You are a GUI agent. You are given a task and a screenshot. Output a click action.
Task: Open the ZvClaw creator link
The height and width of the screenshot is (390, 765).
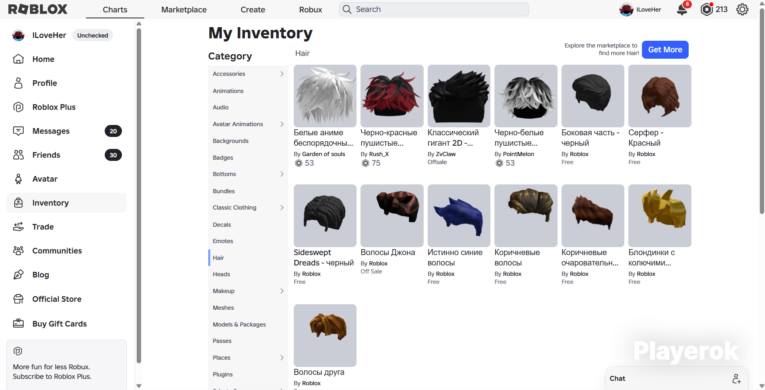(446, 154)
